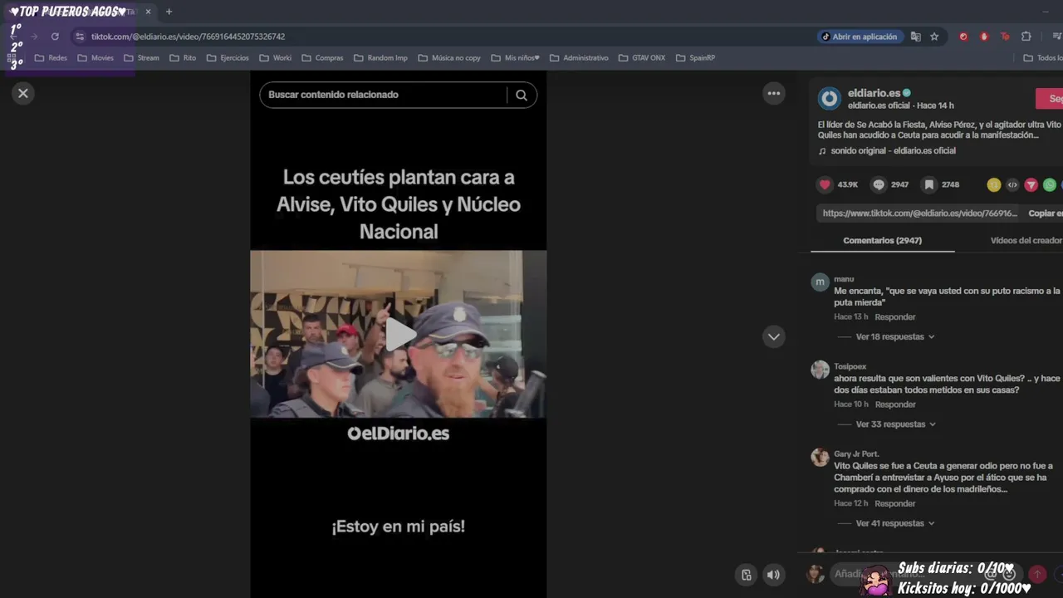Open the eldiario.es video thumbnail area
The width and height of the screenshot is (1063, 598).
399,334
